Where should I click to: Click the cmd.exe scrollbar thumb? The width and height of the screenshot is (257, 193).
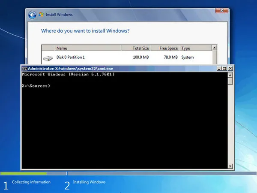230,81
